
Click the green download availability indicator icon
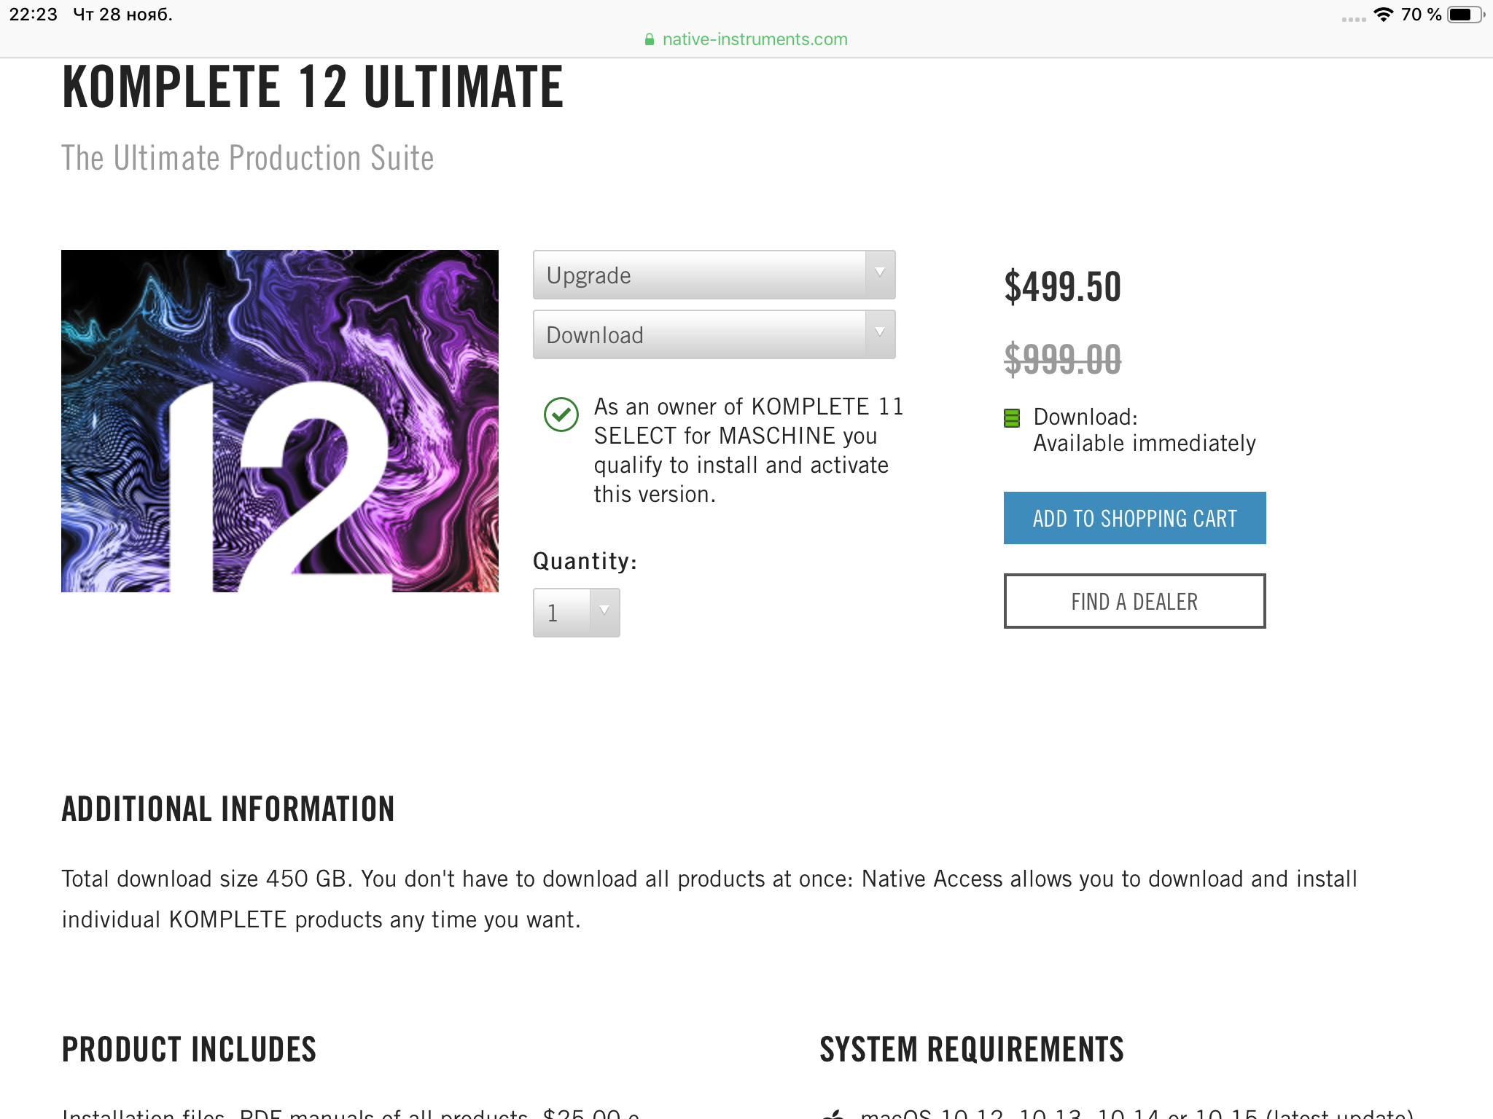1012,418
